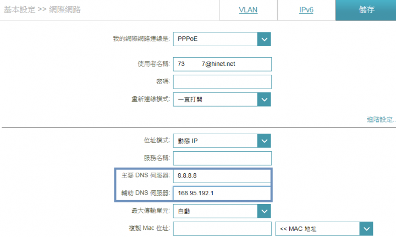396x237 pixels.
Task: Click the 主要 DNS 伺服器 label
Action: [x=145, y=175]
